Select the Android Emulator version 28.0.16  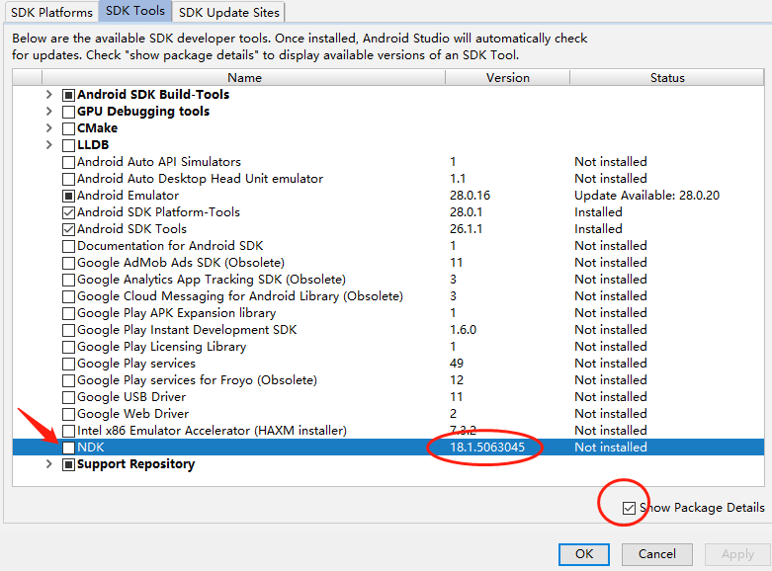(470, 196)
